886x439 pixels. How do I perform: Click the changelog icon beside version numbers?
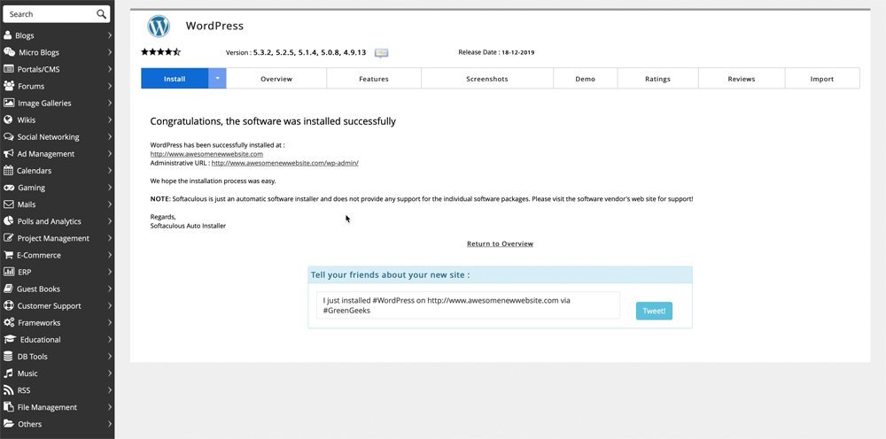381,53
